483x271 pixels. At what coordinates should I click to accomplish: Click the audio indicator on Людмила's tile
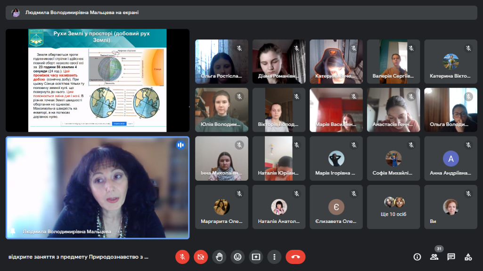point(180,145)
